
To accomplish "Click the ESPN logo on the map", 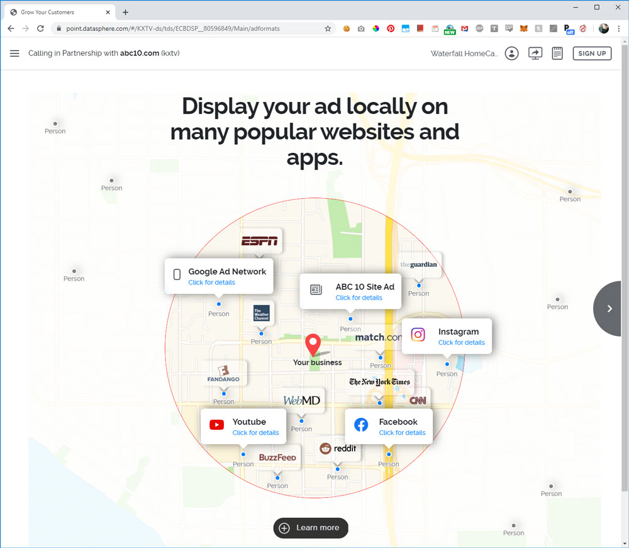I will (259, 241).
